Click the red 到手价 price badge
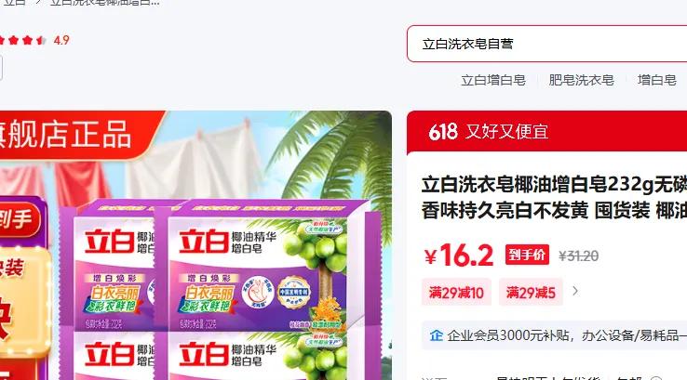 point(527,255)
